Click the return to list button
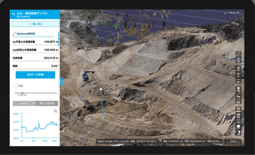 (35, 24)
